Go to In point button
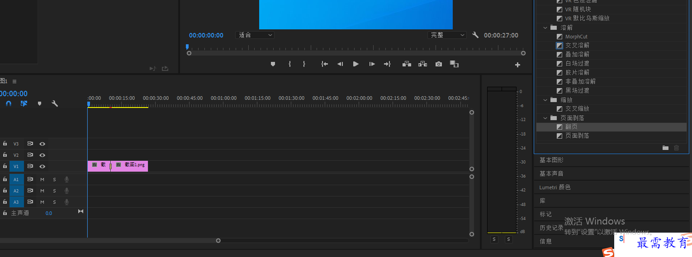 324,64
